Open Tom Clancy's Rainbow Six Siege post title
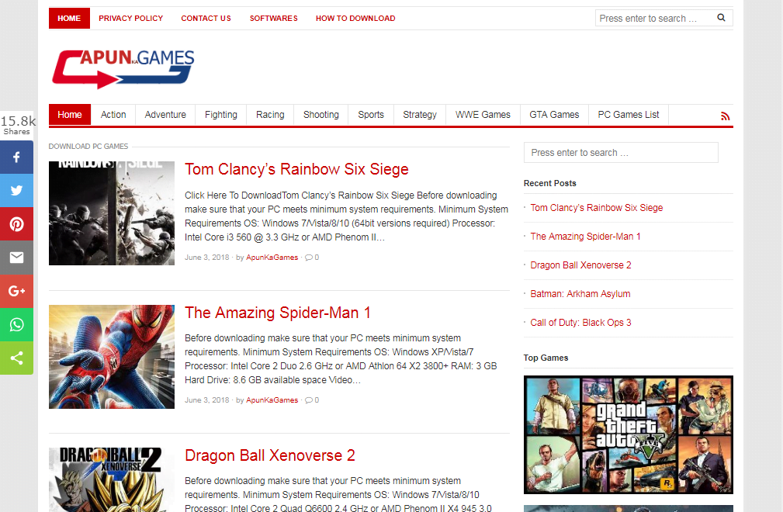The image size is (783, 512). [296, 169]
